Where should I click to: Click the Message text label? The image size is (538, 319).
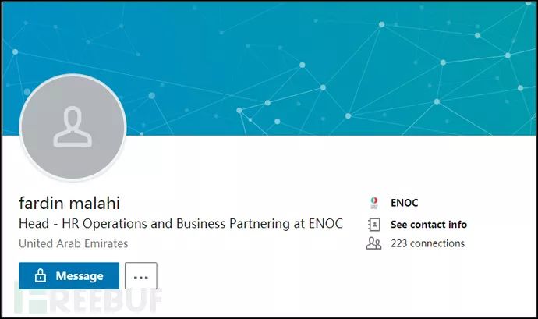point(80,276)
